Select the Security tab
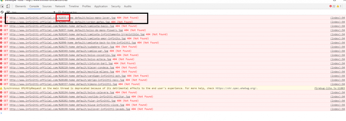Screen dimensions: 346x121 (x=116, y=6)
